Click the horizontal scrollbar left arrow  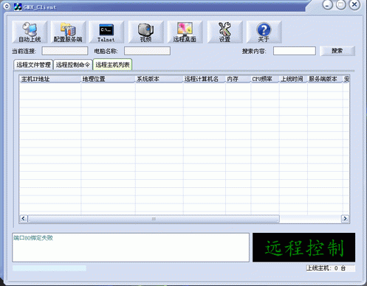(x=24, y=218)
